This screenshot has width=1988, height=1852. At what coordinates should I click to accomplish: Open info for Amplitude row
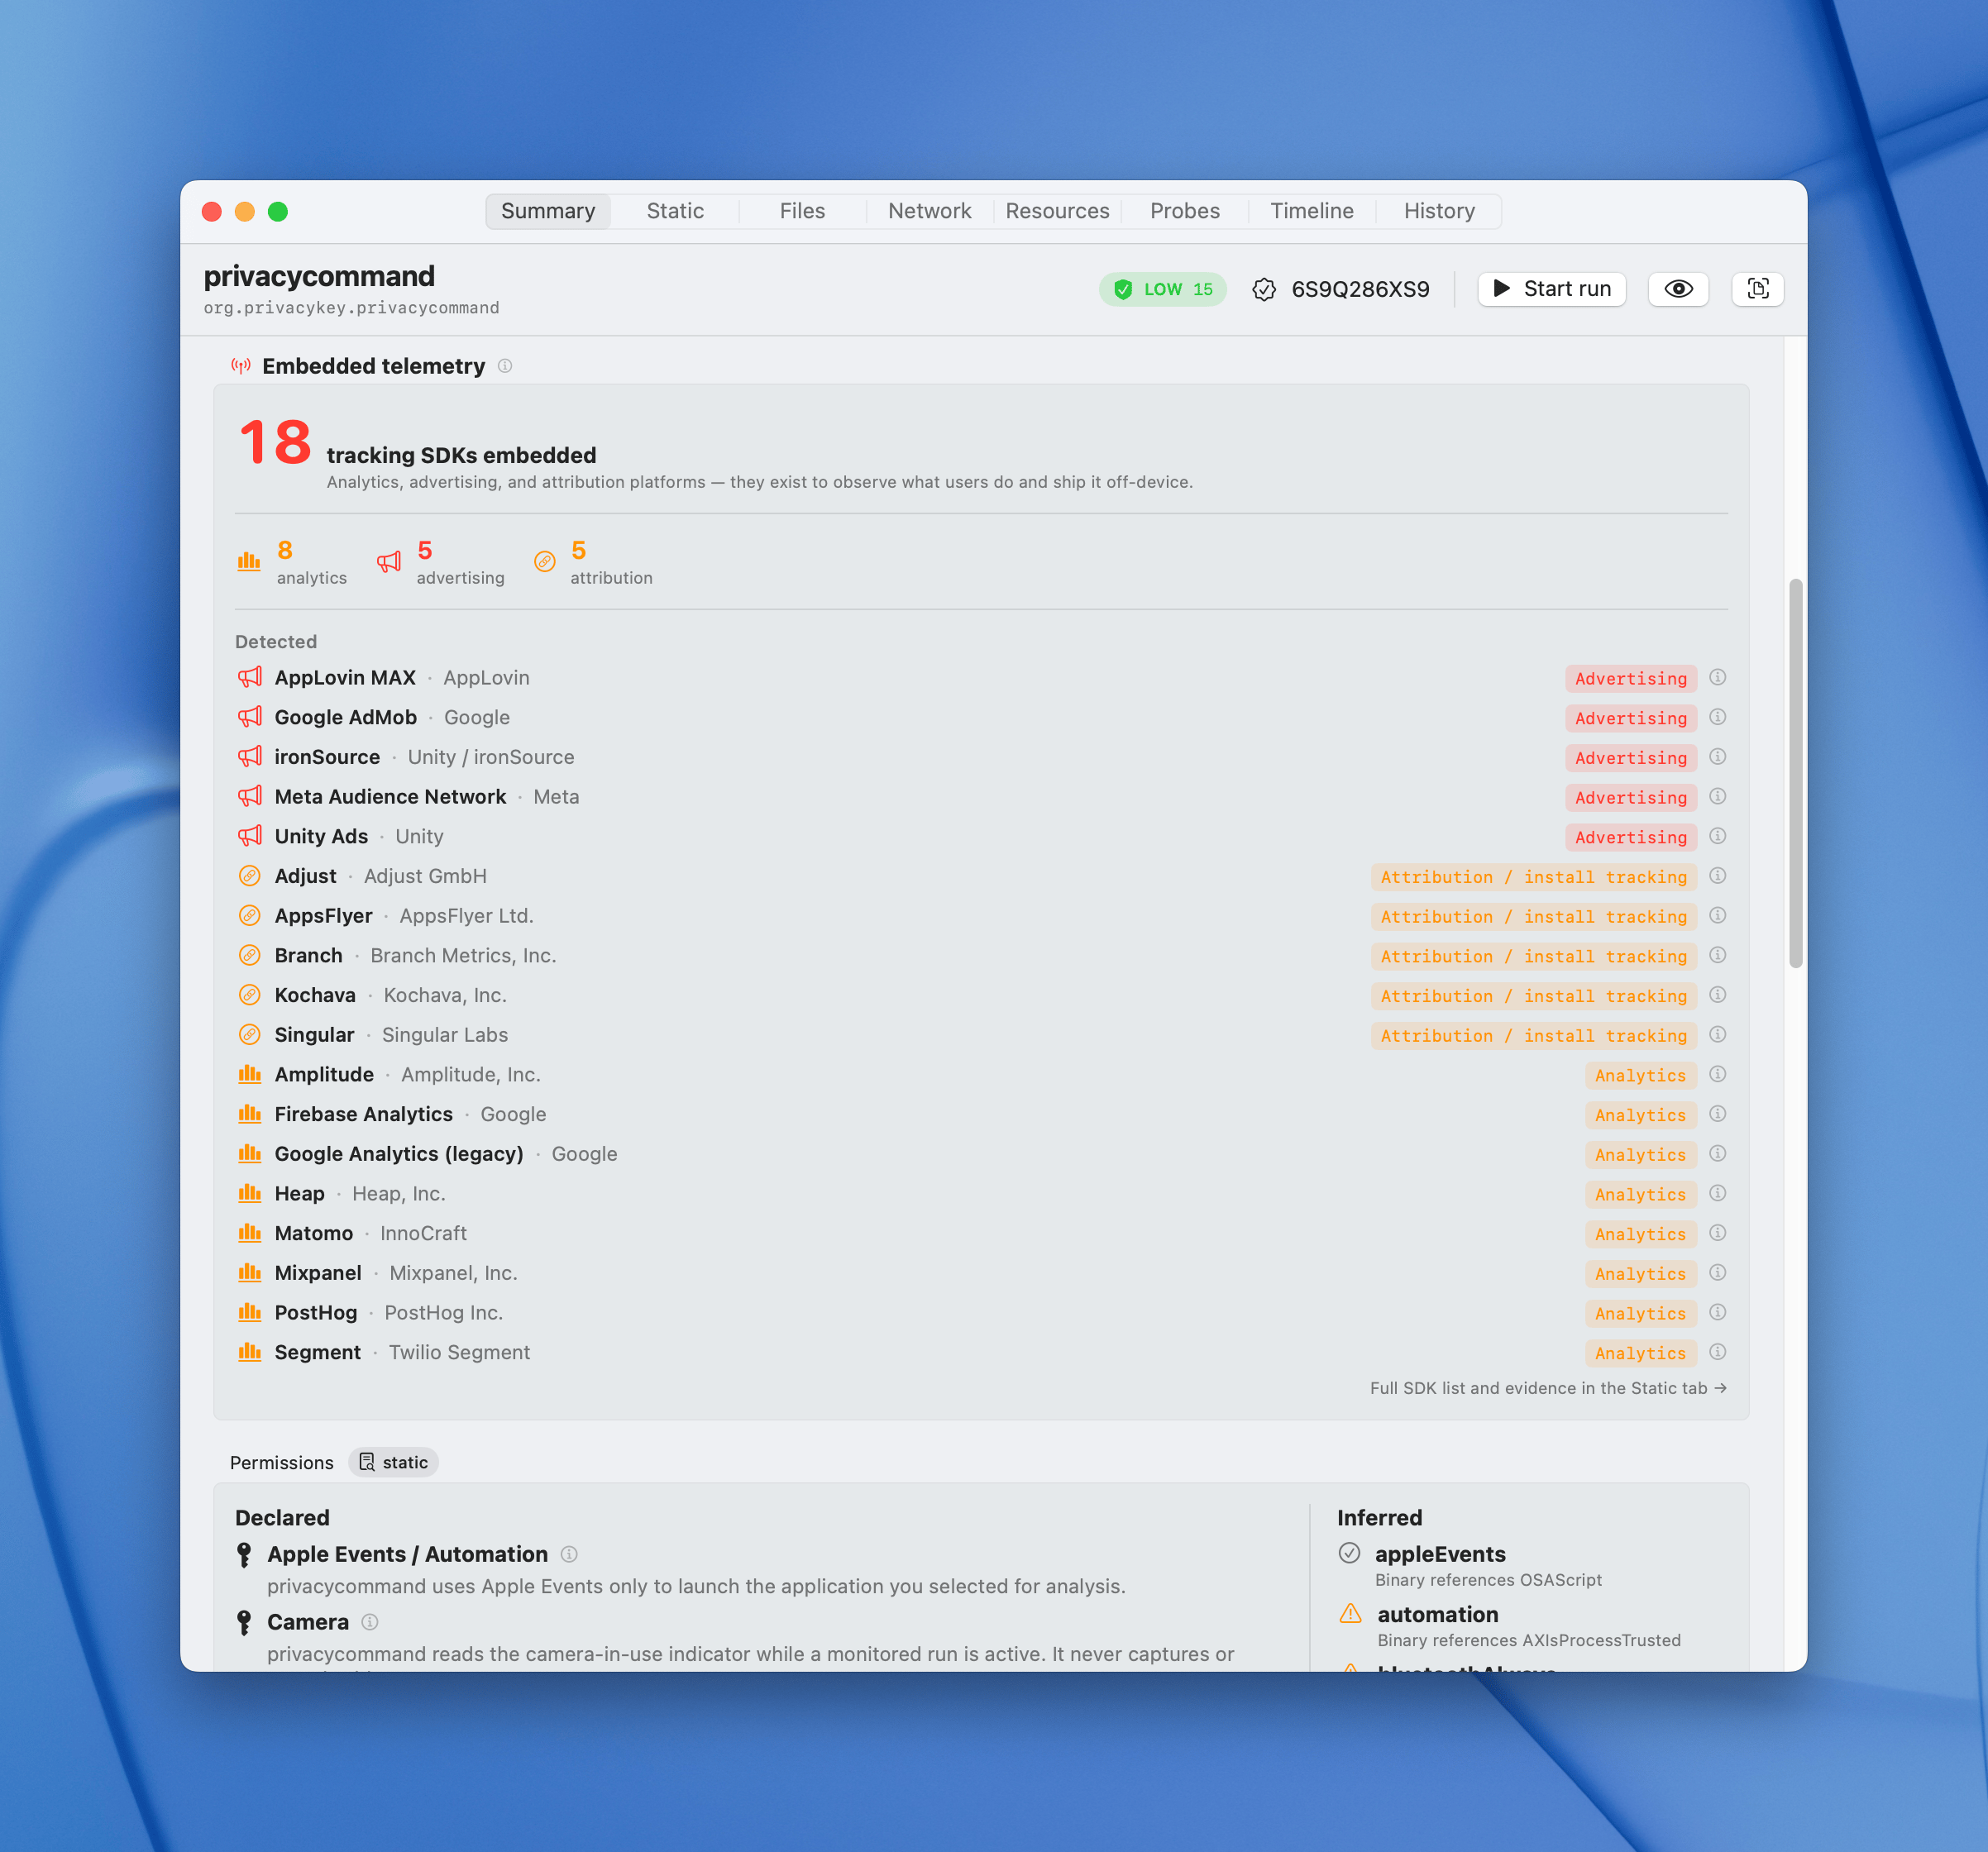(x=1717, y=1074)
